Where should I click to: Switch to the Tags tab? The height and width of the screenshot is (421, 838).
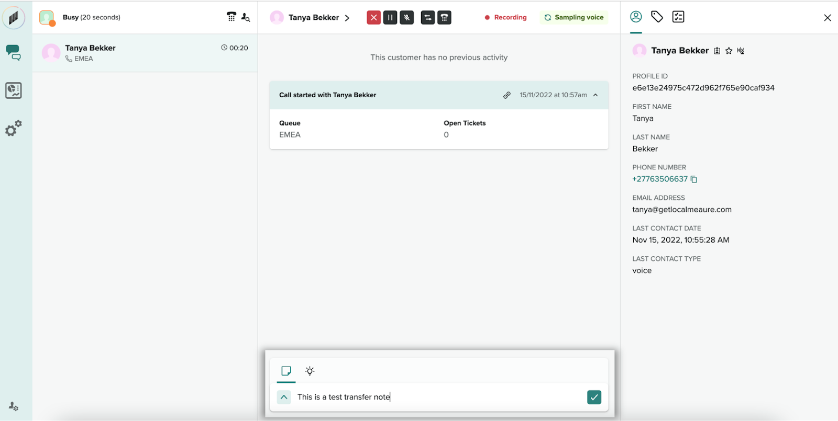click(x=657, y=17)
